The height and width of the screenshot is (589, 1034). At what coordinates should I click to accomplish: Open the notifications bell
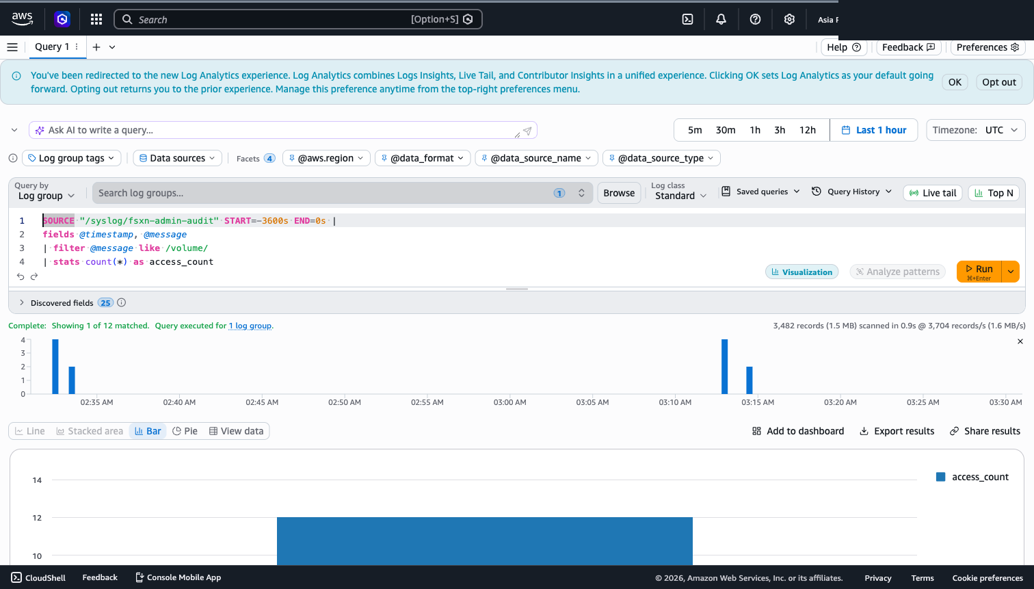tap(721, 19)
